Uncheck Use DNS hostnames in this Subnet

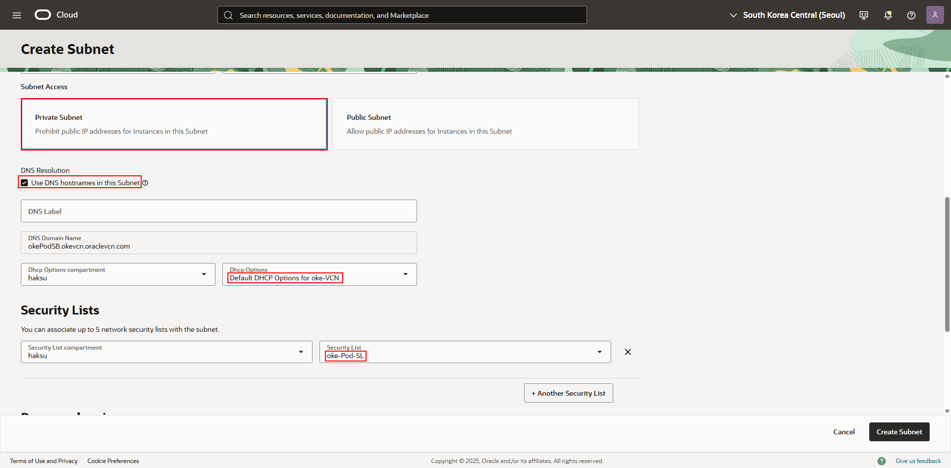pos(24,183)
